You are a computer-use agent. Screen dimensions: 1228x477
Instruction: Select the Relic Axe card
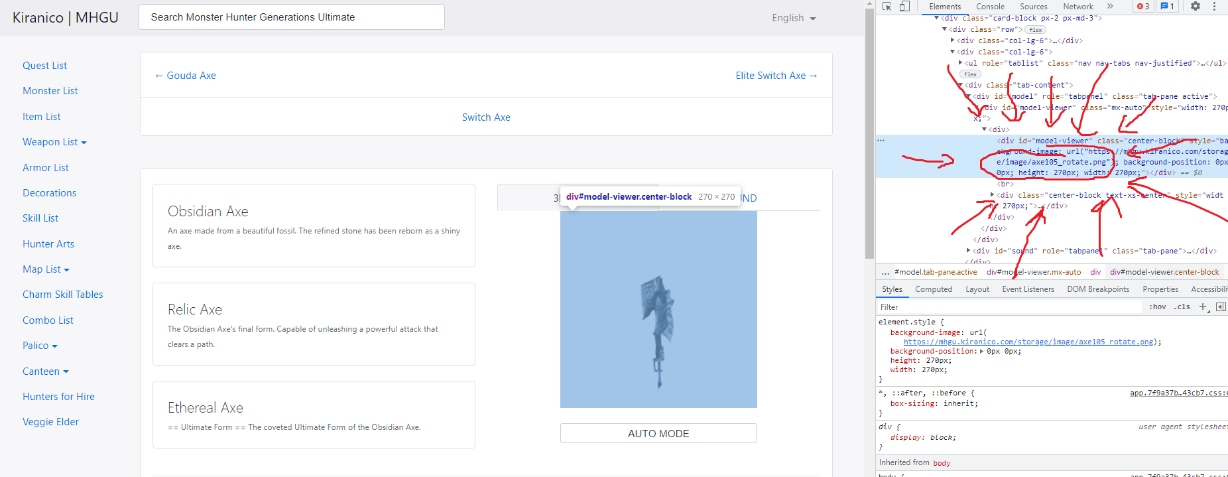coord(314,324)
